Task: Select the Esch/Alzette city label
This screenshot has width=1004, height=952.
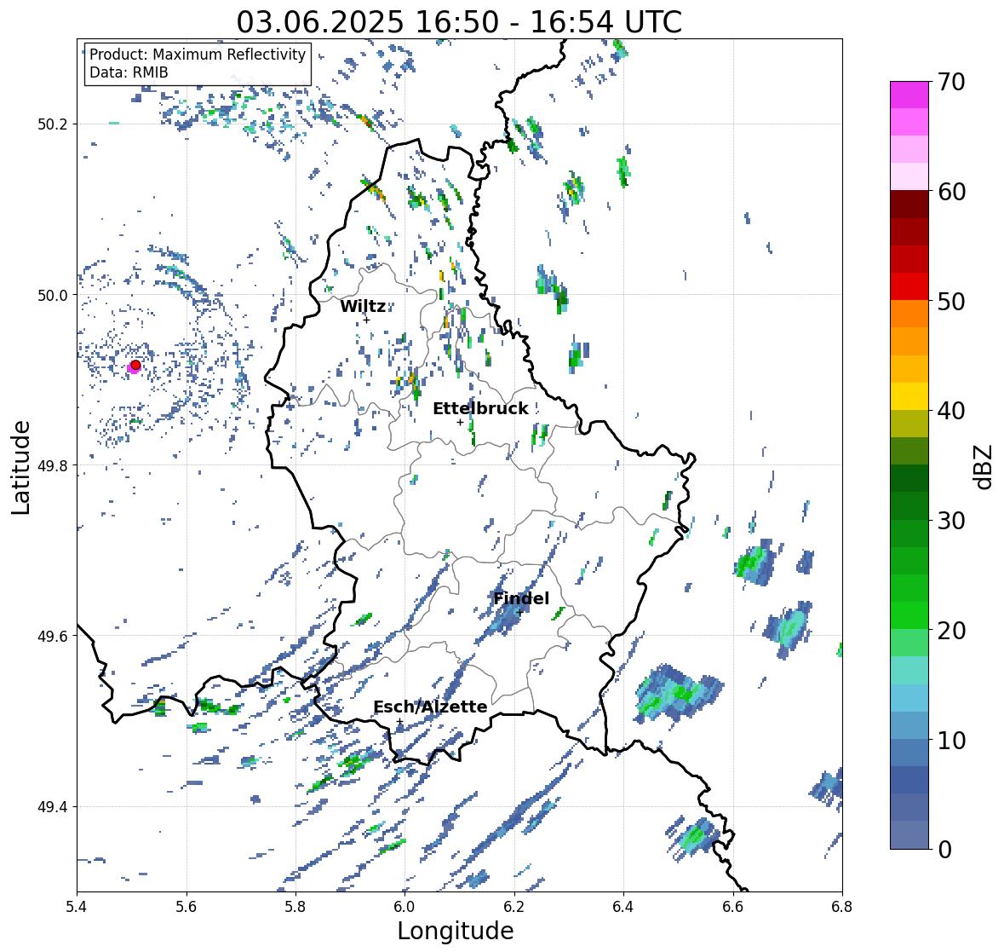Action: [x=430, y=707]
